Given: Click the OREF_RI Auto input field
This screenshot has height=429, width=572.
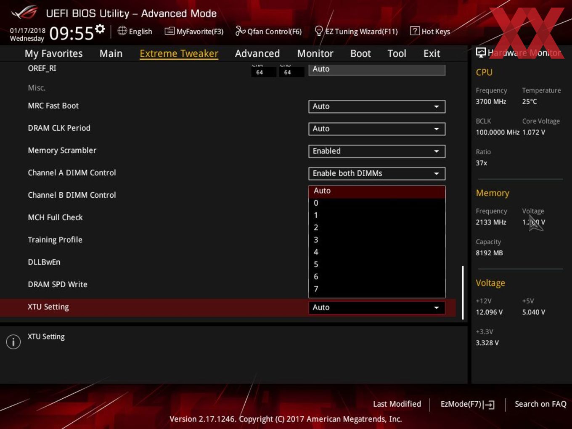Looking at the screenshot, I should tap(377, 69).
